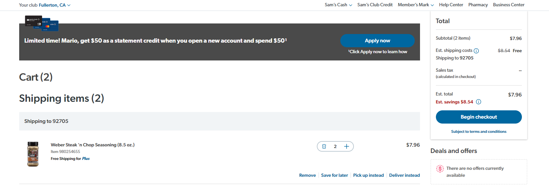Image resolution: width=549 pixels, height=187 pixels.
Task: Open Weber Steak 'n Chop Seasoning title
Action: [x=93, y=145]
